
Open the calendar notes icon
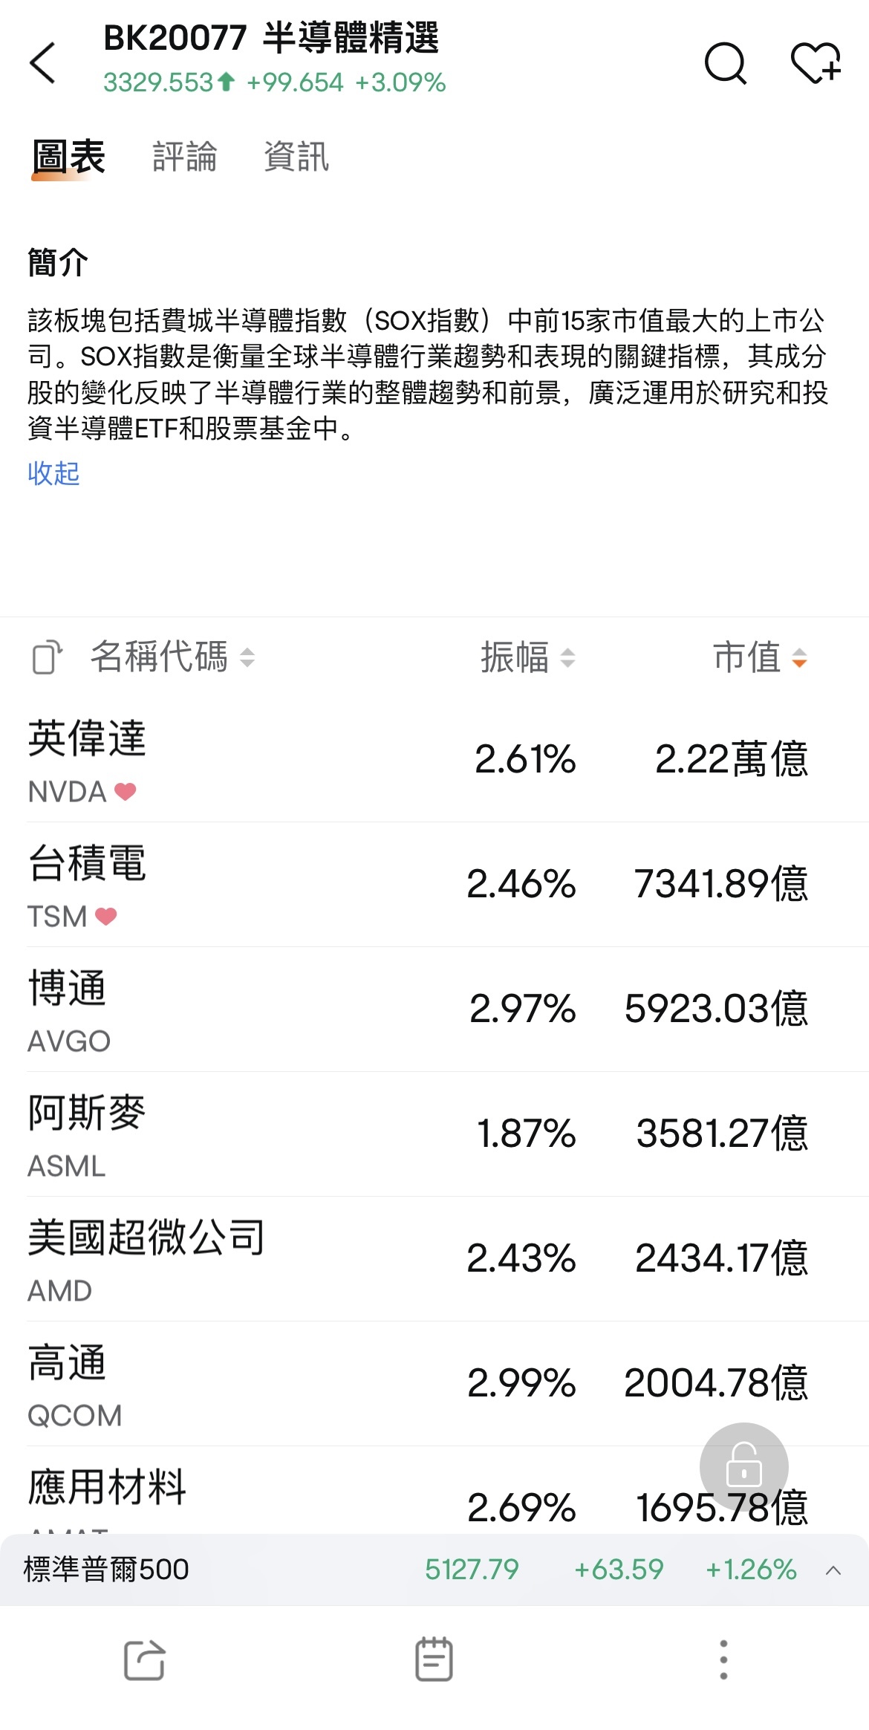[434, 1659]
